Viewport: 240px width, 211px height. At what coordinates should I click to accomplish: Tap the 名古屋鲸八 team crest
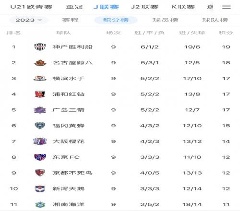click(x=40, y=63)
